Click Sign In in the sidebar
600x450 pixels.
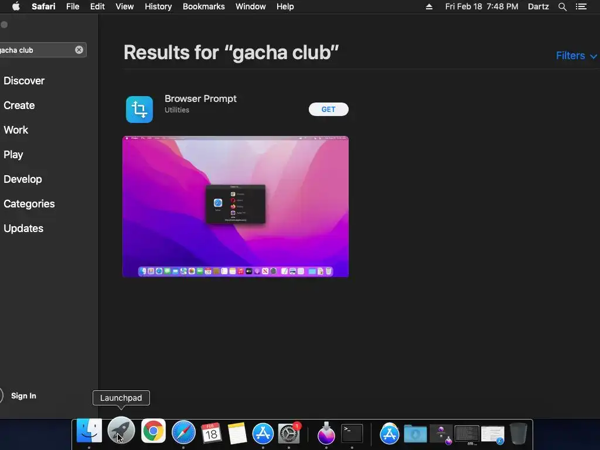tap(23, 396)
